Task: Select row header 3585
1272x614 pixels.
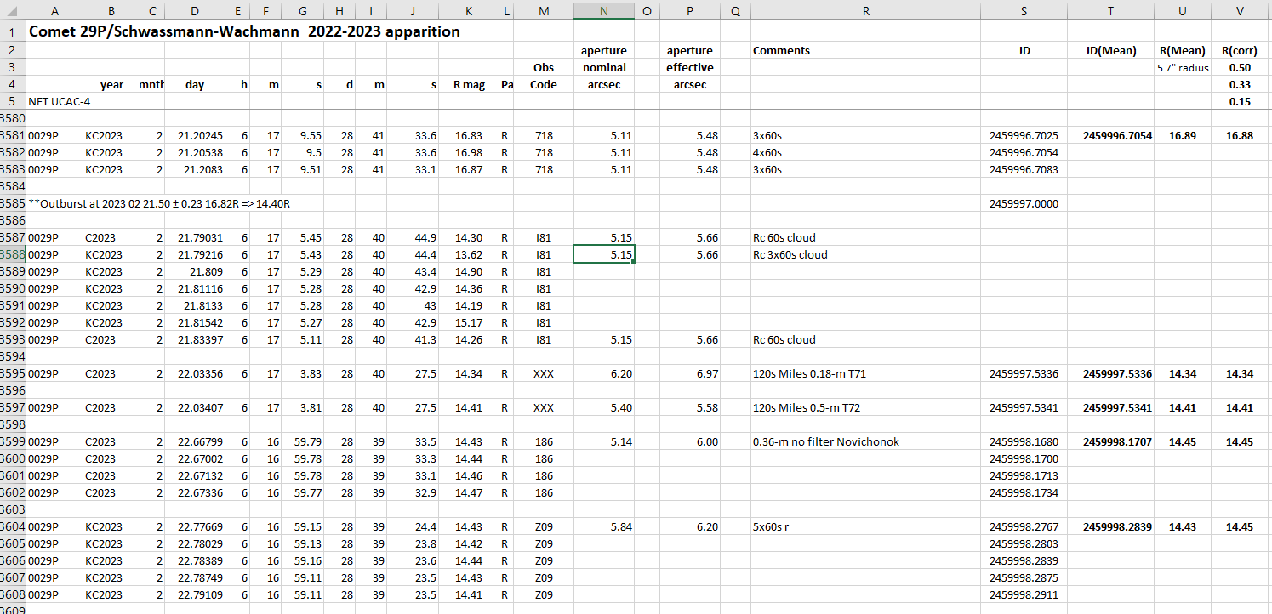Action: pyautogui.click(x=13, y=203)
